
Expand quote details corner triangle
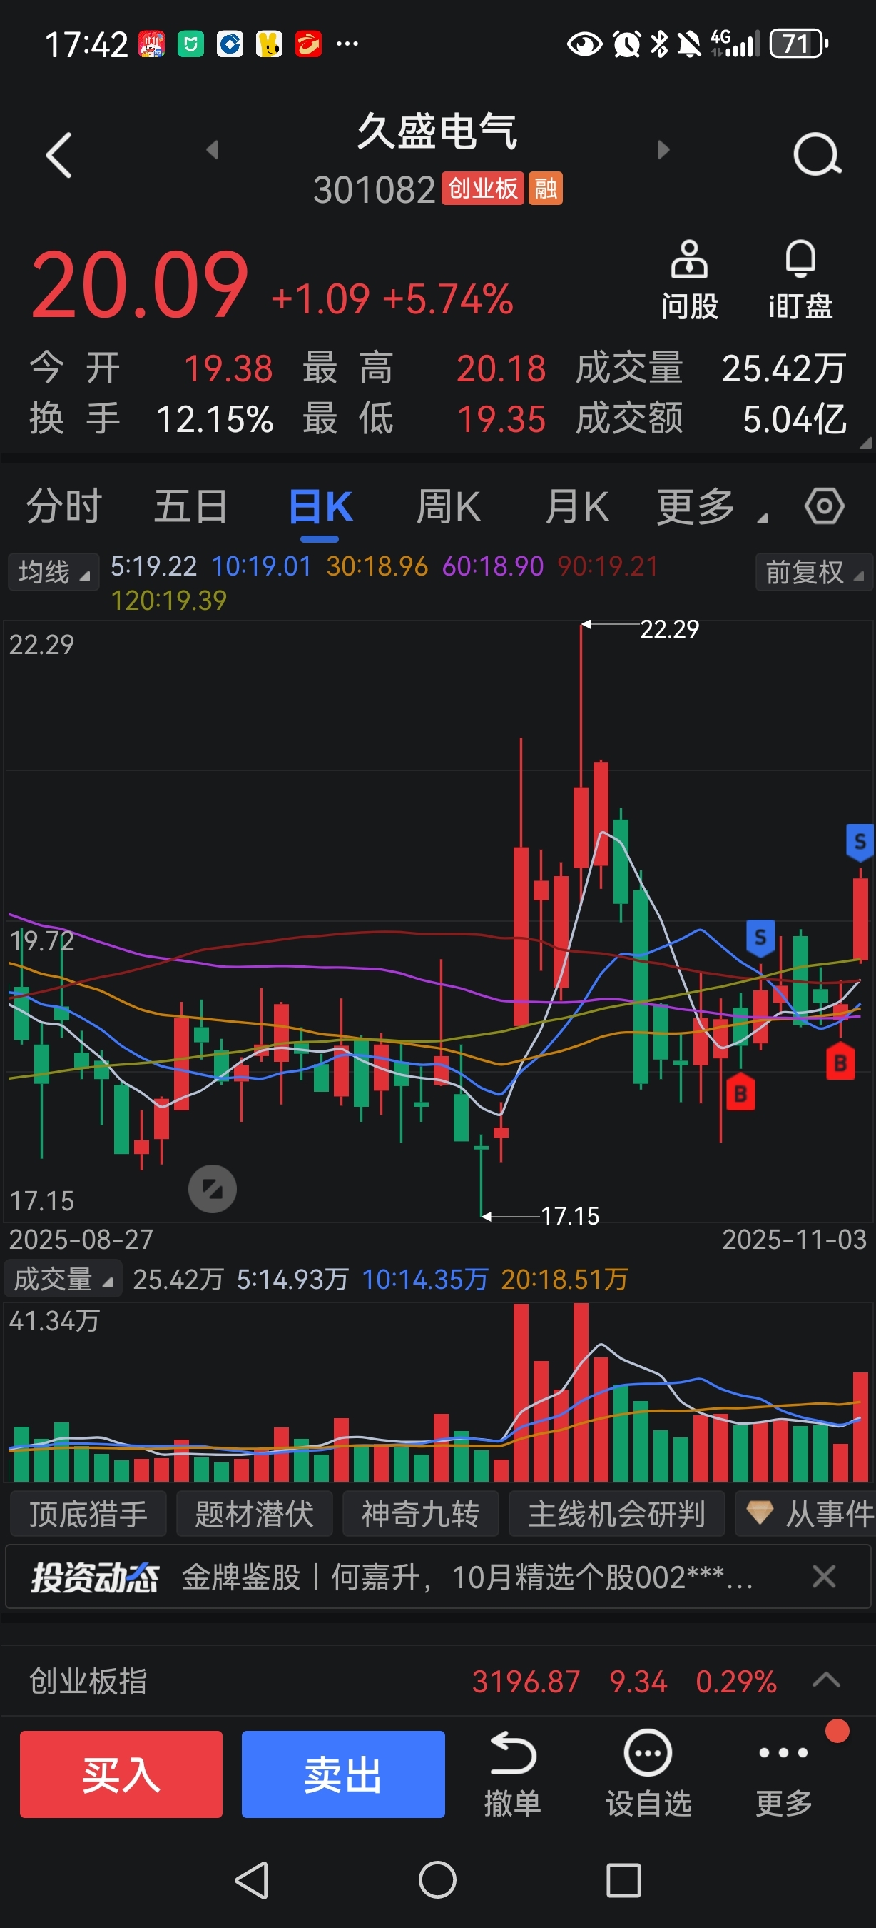pyautogui.click(x=865, y=443)
